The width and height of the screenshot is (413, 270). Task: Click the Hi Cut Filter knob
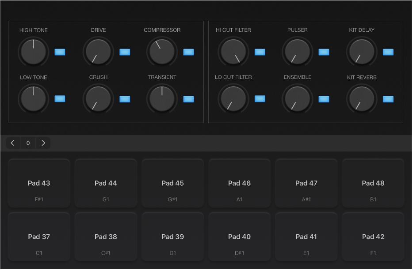click(233, 52)
